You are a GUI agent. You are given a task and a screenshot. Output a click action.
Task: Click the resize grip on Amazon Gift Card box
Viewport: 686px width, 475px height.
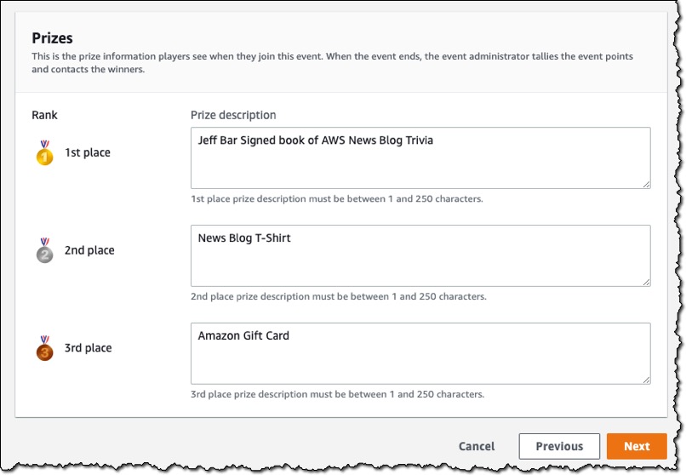[646, 381]
